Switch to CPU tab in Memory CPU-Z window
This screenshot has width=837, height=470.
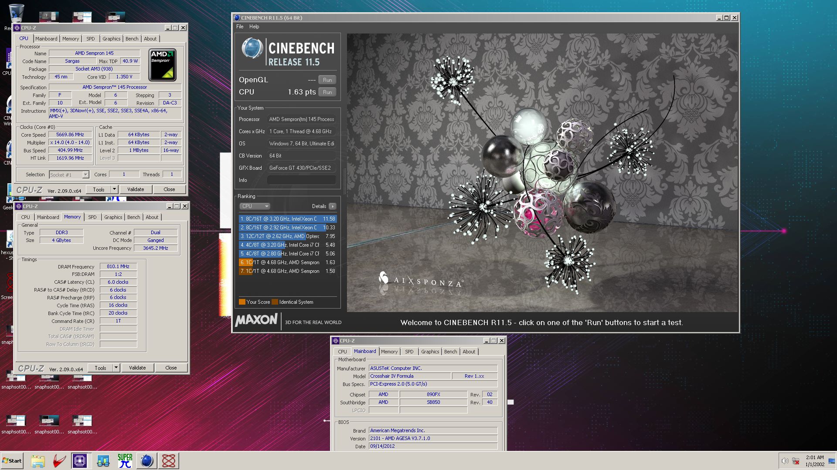pos(26,217)
